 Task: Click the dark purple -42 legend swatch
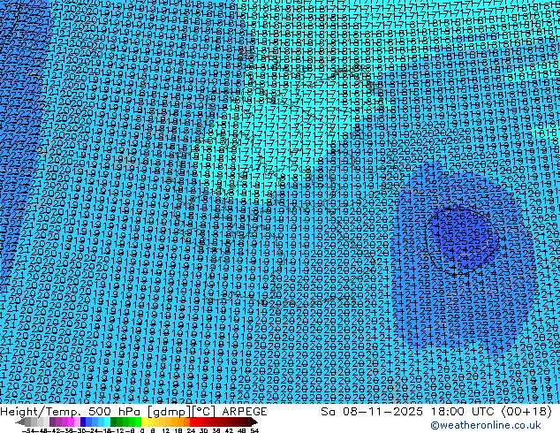click(x=52, y=422)
